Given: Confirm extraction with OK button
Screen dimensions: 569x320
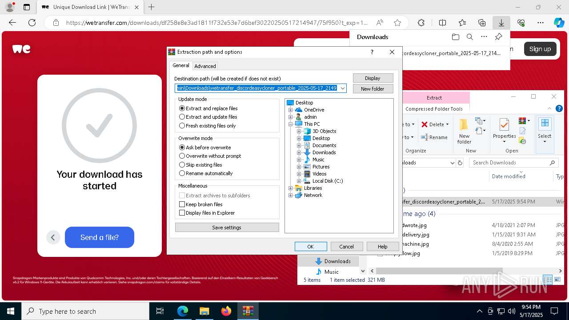Looking at the screenshot, I should 310,247.
